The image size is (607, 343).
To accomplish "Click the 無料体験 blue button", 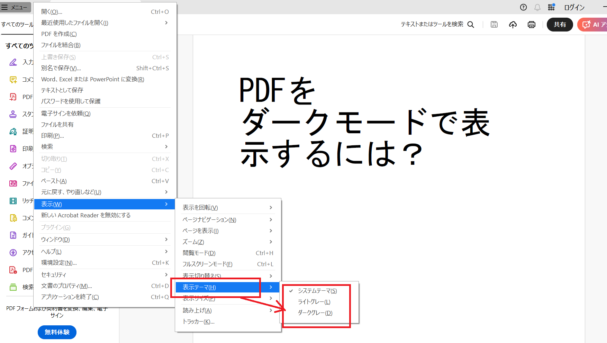I will pos(57,332).
